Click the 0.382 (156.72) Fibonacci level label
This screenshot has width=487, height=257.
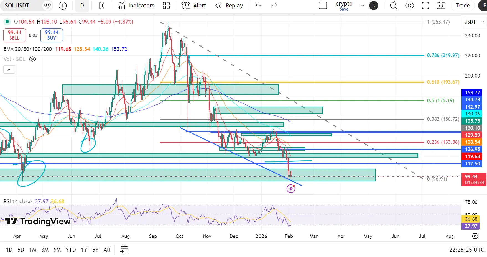[x=443, y=119]
